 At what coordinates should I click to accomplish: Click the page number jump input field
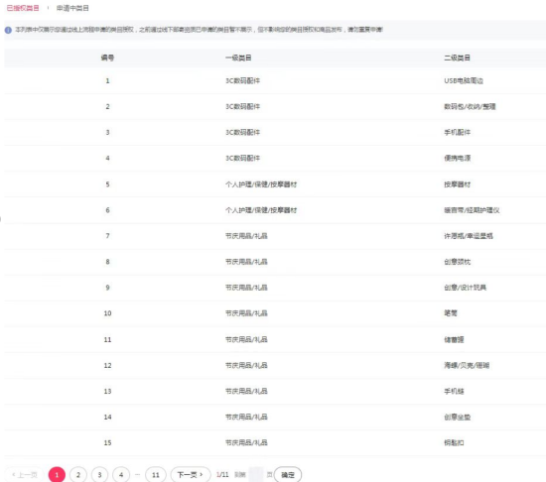(x=256, y=475)
